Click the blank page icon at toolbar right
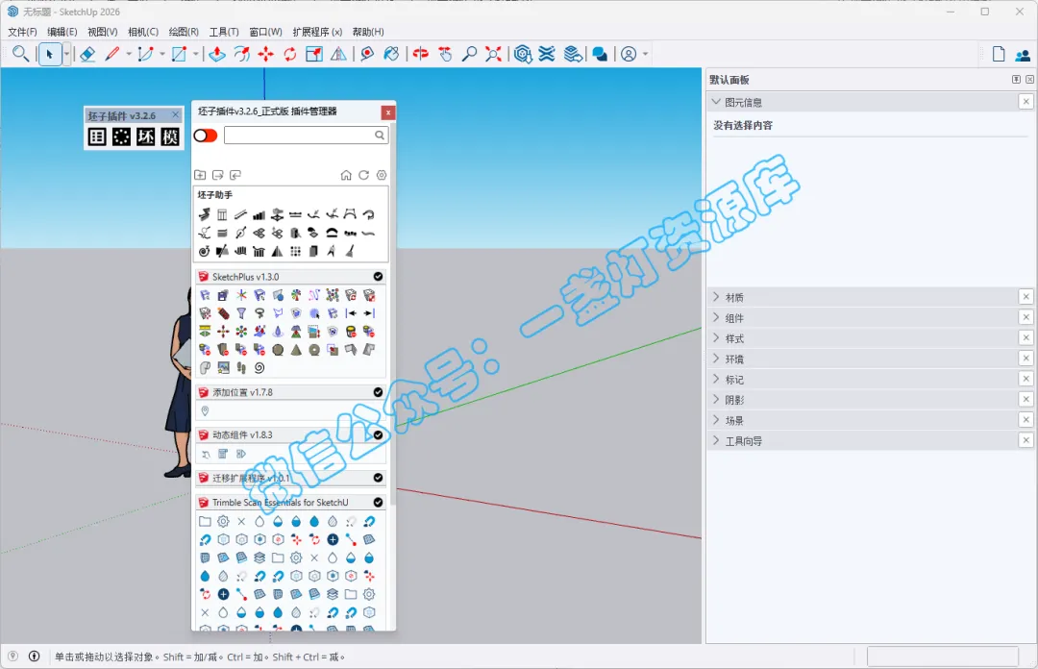The height and width of the screenshot is (669, 1038). pyautogui.click(x=999, y=55)
